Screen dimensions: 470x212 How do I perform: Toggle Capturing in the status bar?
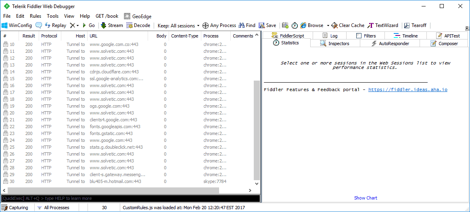click(15, 208)
